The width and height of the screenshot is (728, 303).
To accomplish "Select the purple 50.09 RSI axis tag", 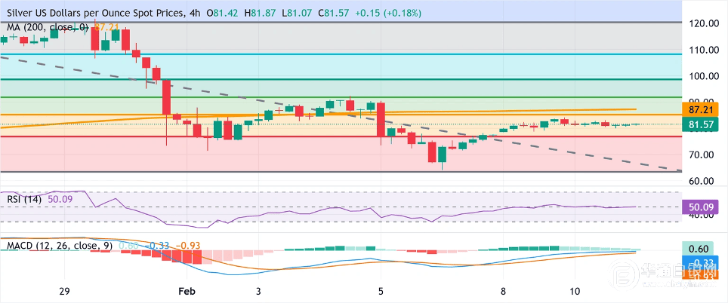I will point(703,206).
